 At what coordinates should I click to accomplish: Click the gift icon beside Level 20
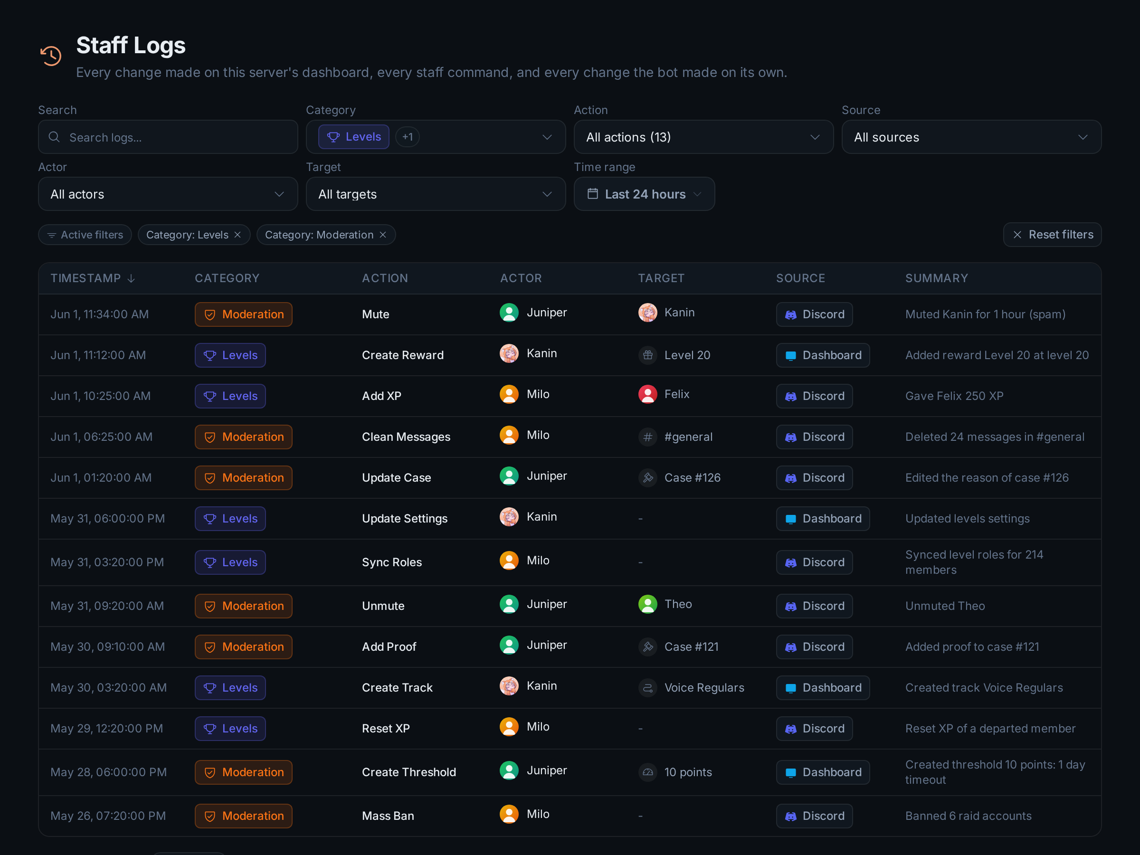point(648,355)
